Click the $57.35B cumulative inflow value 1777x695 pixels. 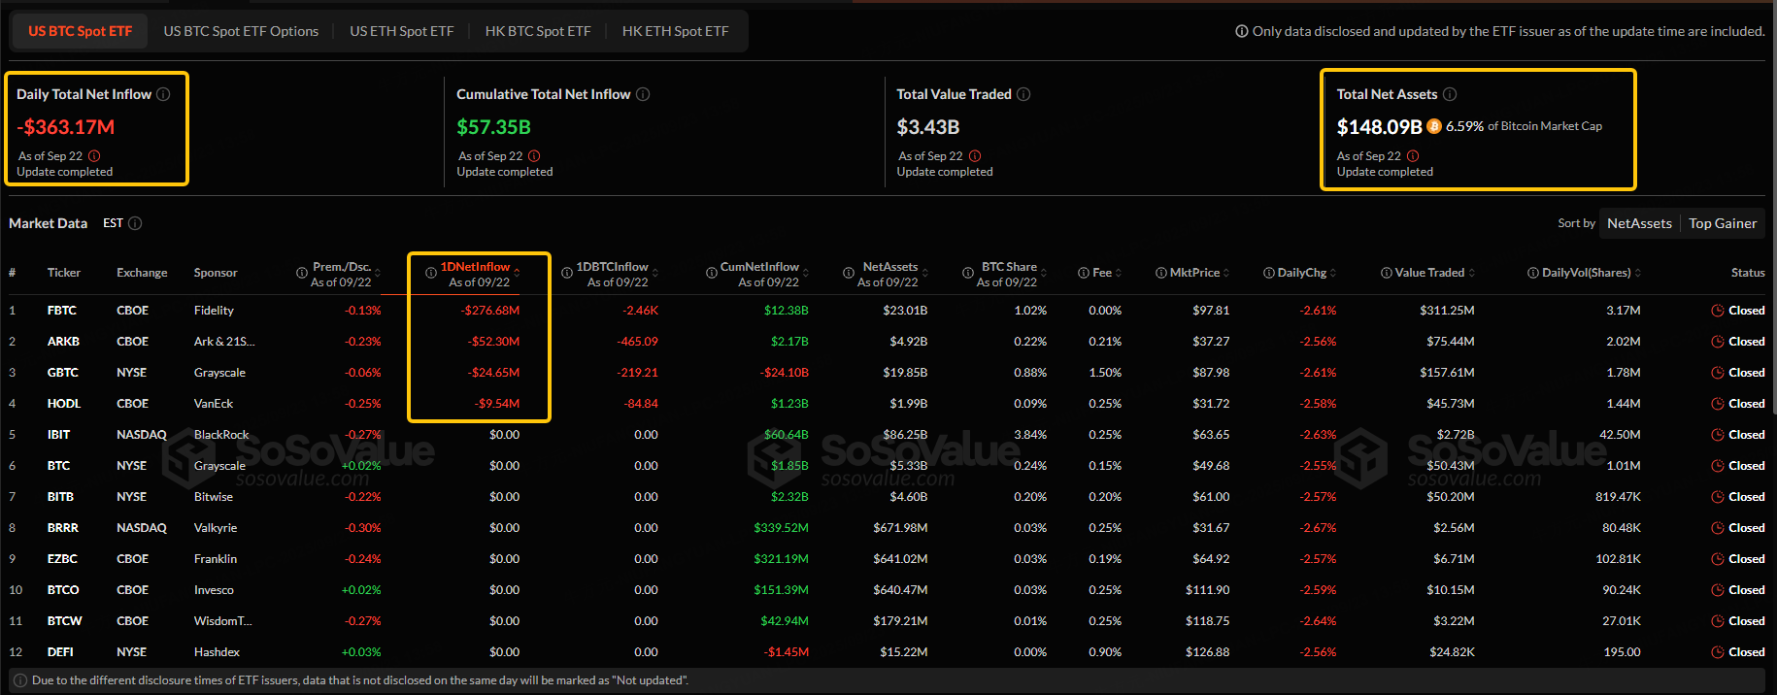pos(493,127)
